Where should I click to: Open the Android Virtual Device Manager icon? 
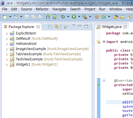(x=55, y=17)
